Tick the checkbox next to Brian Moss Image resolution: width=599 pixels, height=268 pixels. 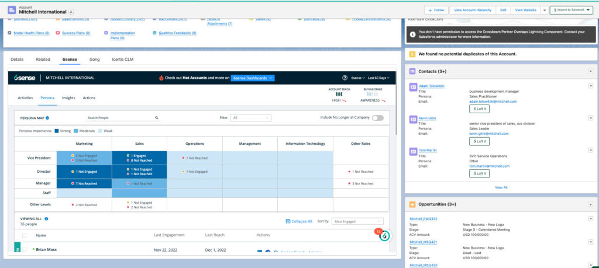point(24,249)
